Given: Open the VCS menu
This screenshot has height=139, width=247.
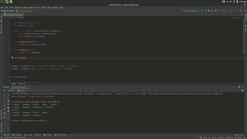Looking at the screenshot, I should (x=49, y=8).
